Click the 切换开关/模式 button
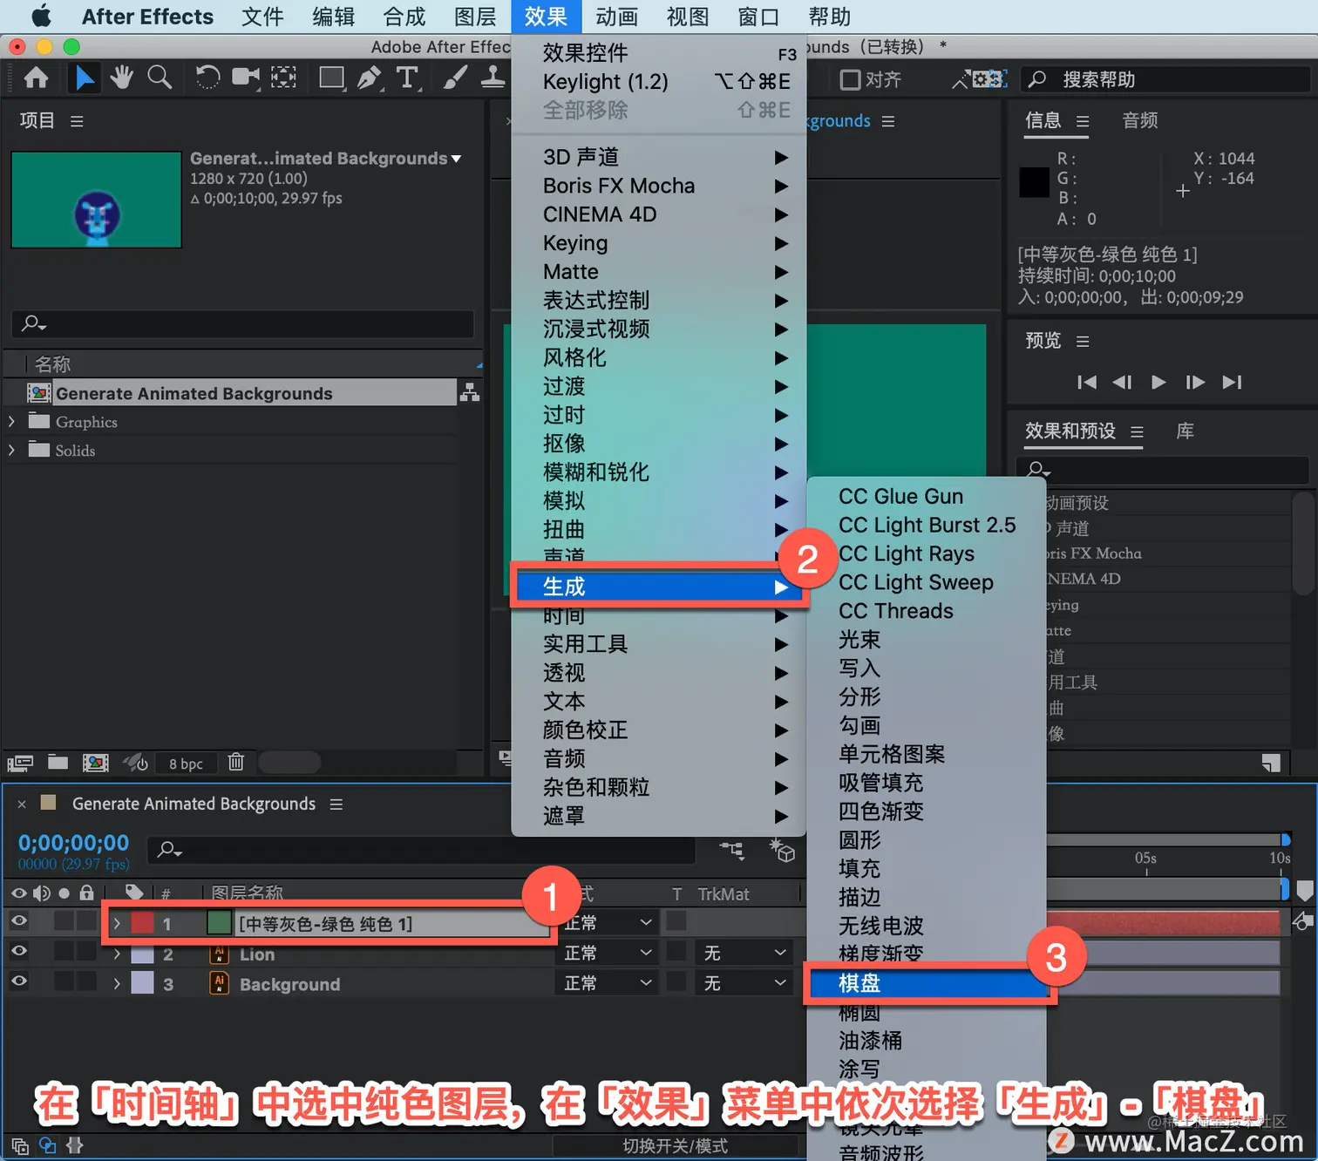This screenshot has height=1161, width=1318. point(675,1146)
